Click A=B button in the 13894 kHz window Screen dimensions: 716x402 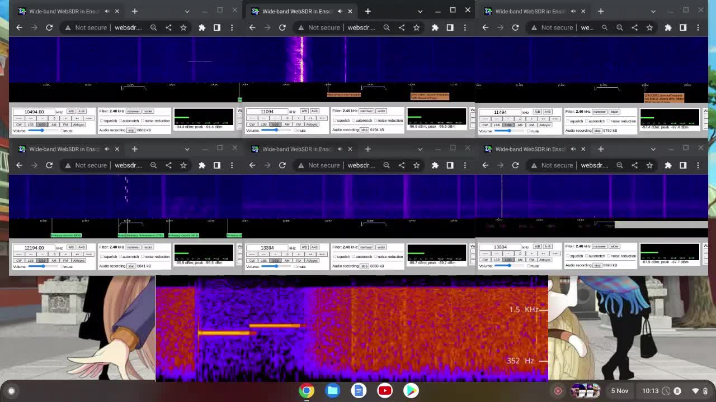[548, 246]
